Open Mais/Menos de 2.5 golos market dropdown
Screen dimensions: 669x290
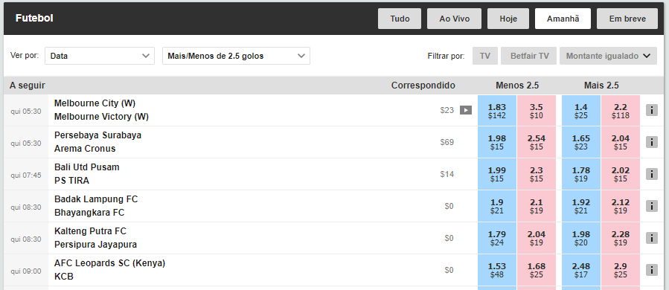pyautogui.click(x=236, y=56)
